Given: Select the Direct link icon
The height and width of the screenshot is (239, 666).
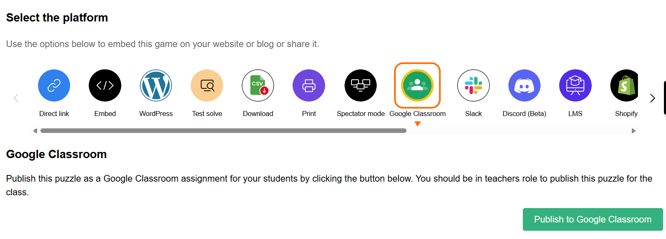Looking at the screenshot, I should click(x=54, y=85).
